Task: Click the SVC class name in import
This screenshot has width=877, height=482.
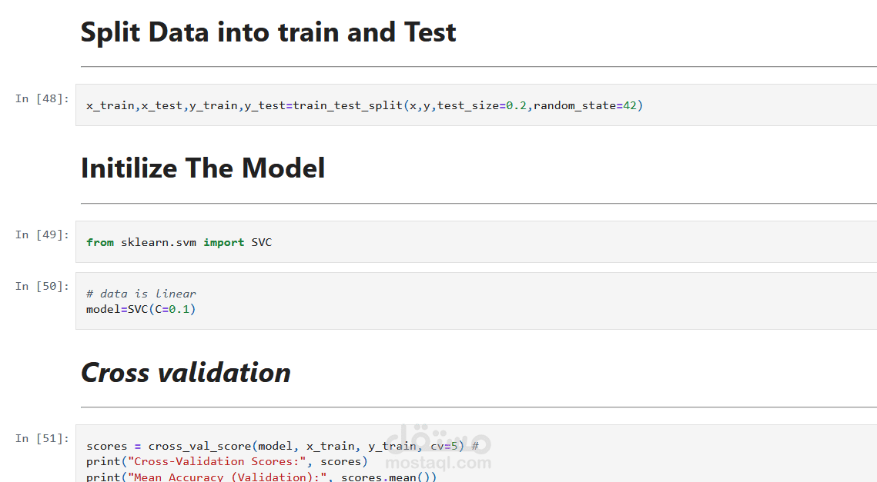Action: [261, 242]
